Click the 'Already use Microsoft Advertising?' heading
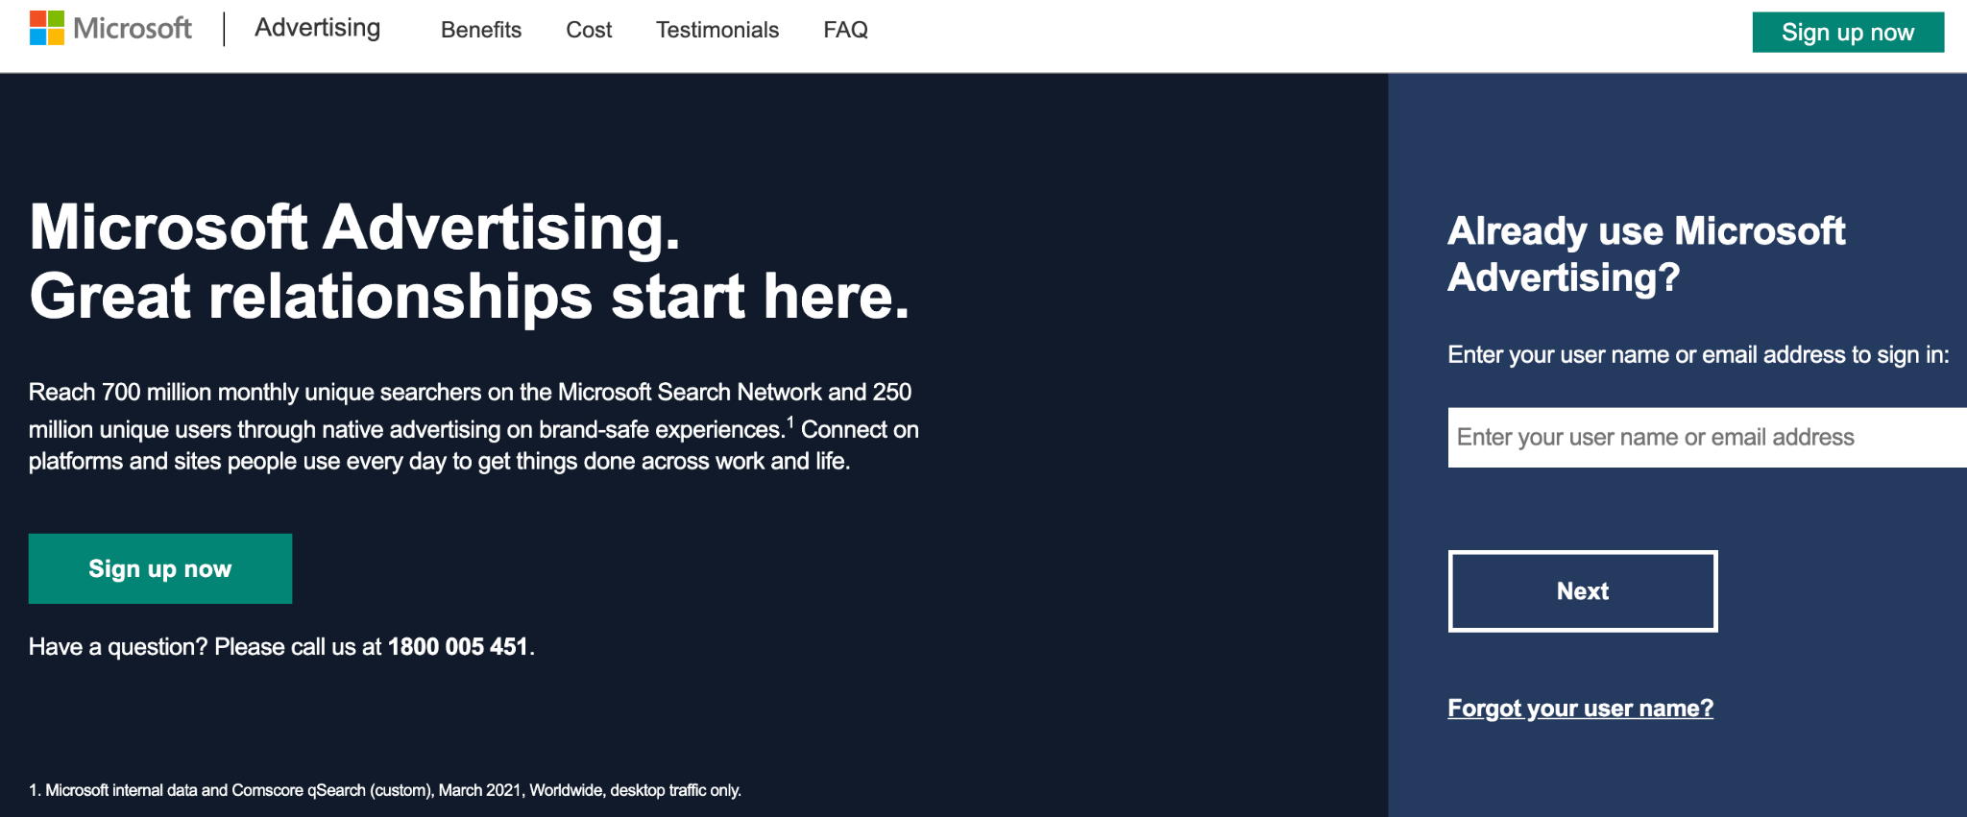This screenshot has width=1967, height=817. pyautogui.click(x=1646, y=254)
